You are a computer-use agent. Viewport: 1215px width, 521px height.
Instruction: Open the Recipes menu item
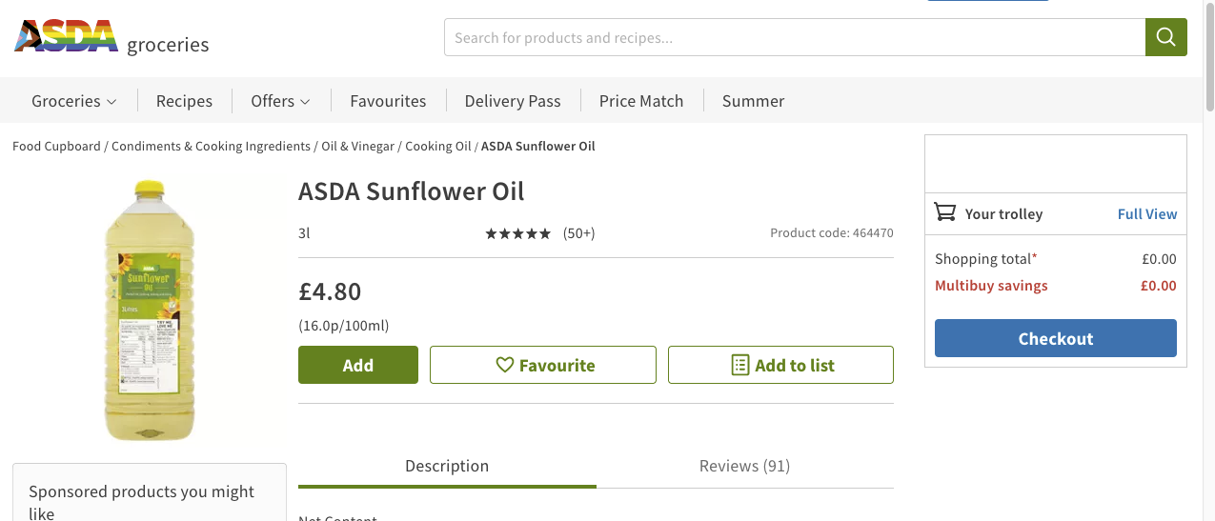184,101
